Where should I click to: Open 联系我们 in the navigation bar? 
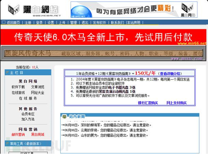click(117, 23)
